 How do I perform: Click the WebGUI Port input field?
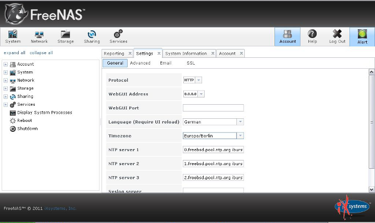tap(213, 108)
